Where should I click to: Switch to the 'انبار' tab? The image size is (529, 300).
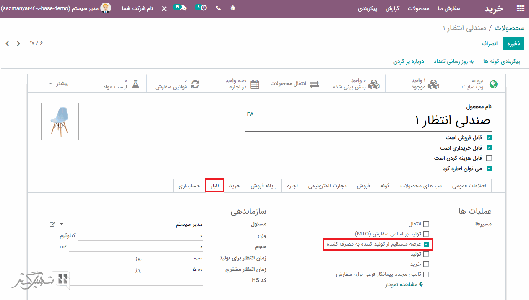[x=214, y=186]
